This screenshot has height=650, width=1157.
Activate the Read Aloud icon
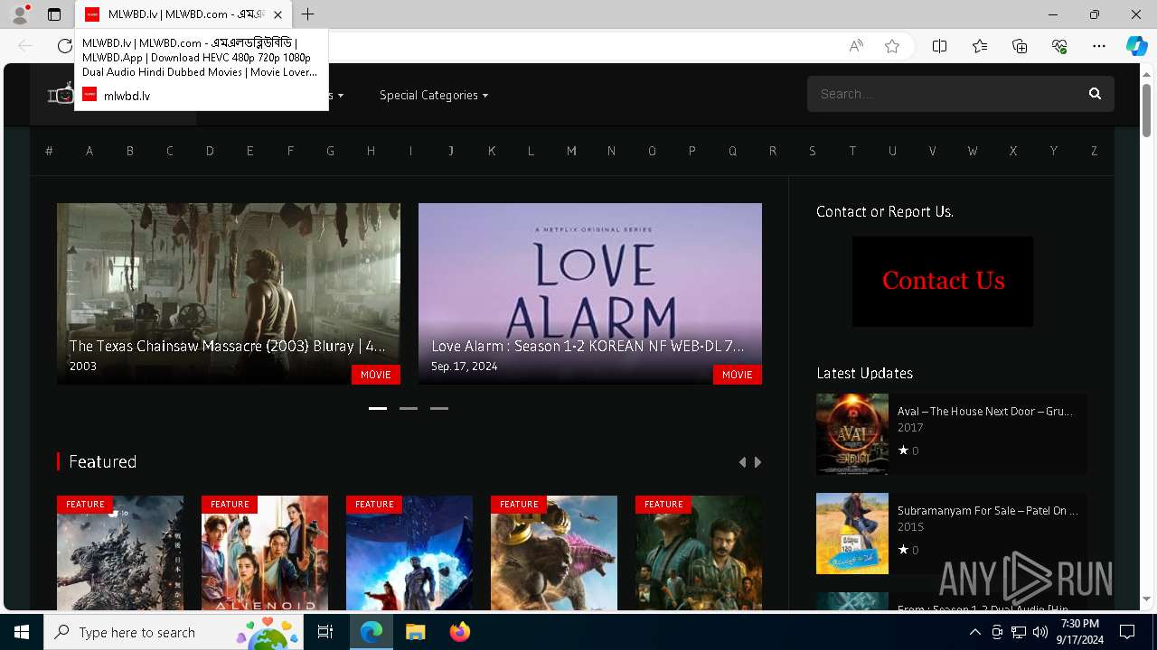tap(856, 46)
